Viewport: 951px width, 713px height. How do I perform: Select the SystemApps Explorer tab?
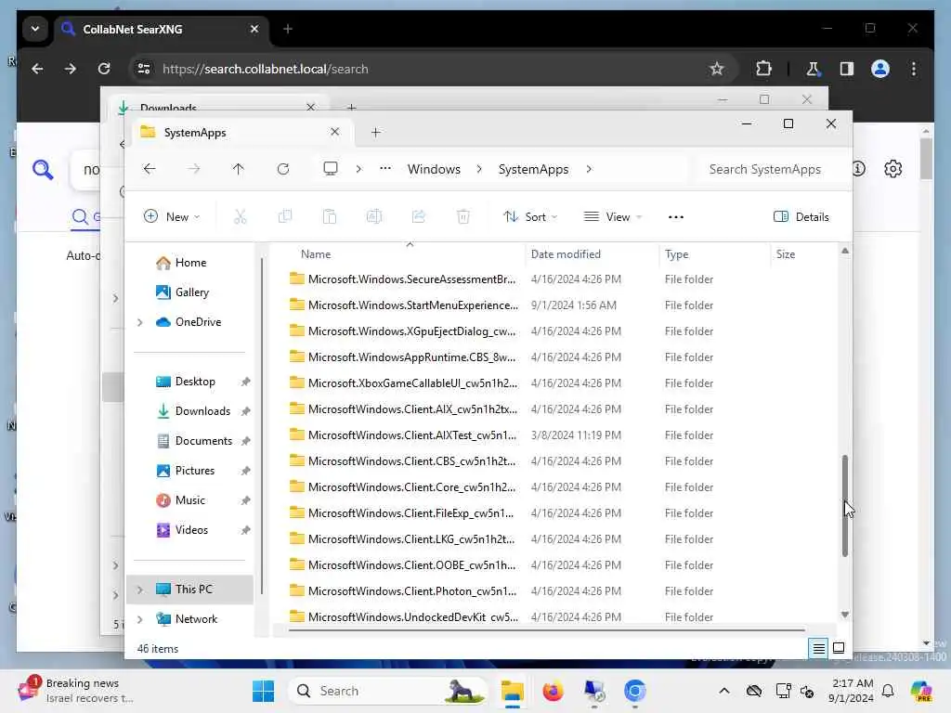(x=241, y=132)
